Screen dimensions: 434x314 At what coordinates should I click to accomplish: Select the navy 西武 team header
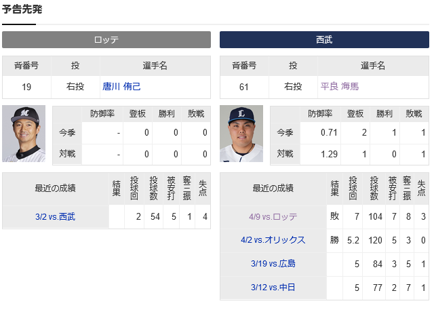coord(324,39)
